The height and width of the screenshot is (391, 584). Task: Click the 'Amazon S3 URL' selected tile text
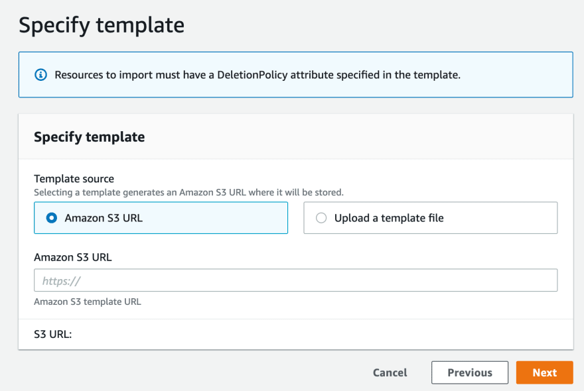pos(104,218)
